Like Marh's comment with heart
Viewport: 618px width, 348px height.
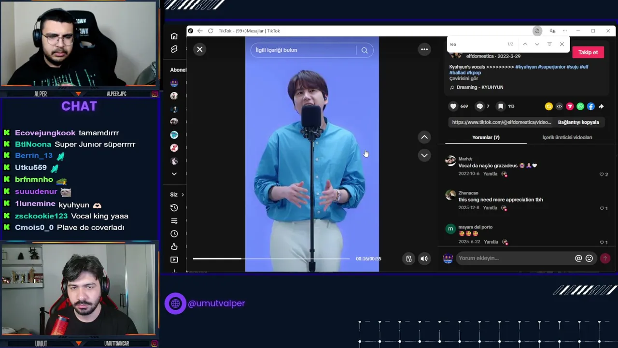(602, 174)
